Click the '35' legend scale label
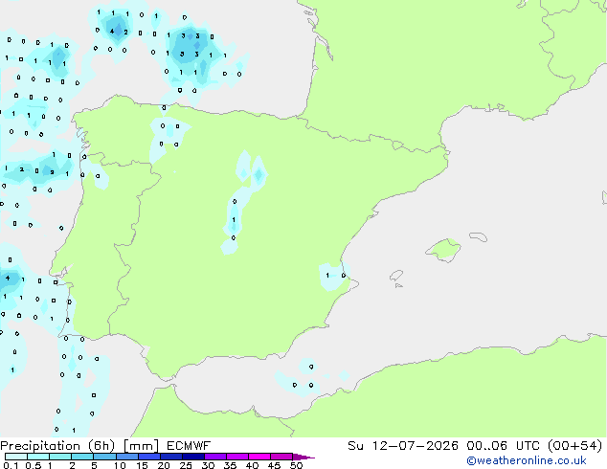The height and width of the screenshot is (469, 607). click(x=231, y=465)
